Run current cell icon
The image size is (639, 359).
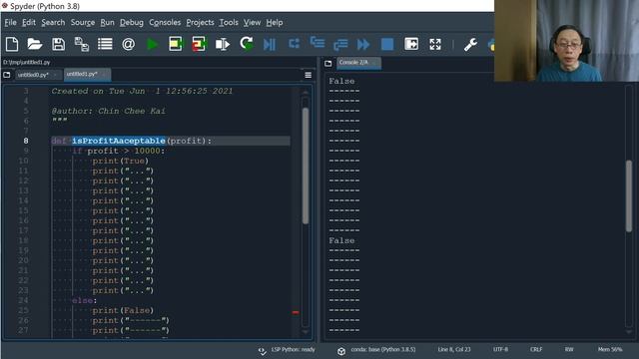click(x=176, y=44)
